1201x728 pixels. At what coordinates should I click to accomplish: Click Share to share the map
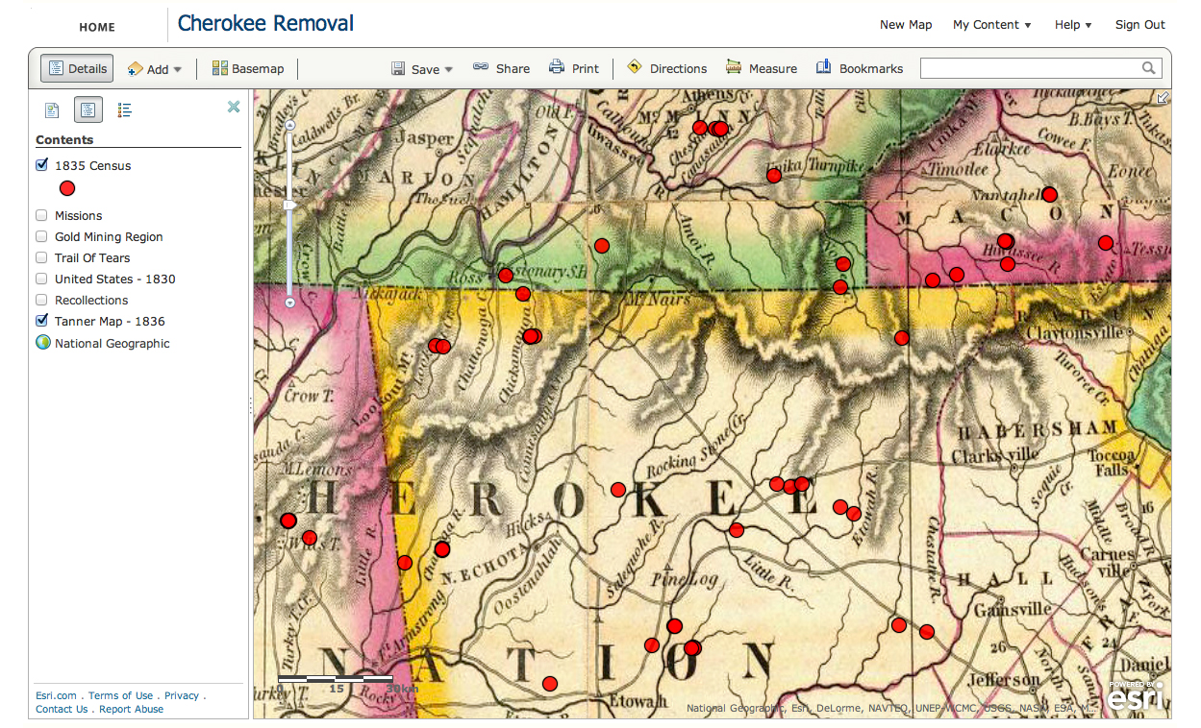click(501, 68)
